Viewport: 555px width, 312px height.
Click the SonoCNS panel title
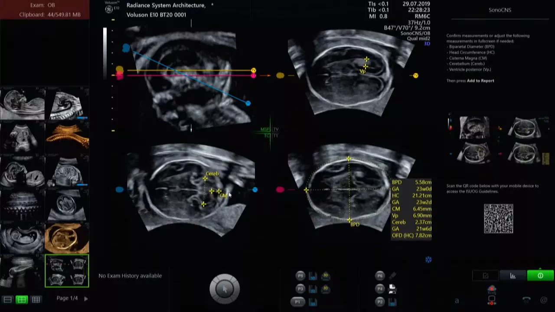click(x=500, y=10)
